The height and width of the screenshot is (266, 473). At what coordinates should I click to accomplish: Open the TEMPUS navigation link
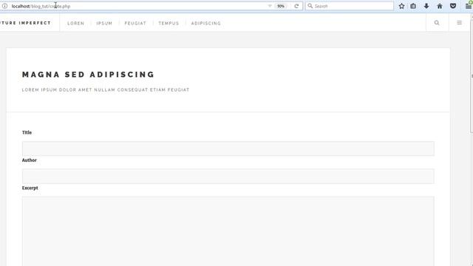click(169, 23)
